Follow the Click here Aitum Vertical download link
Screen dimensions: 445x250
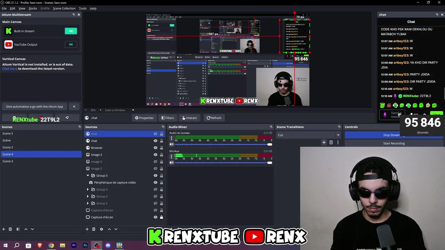(x=10, y=69)
